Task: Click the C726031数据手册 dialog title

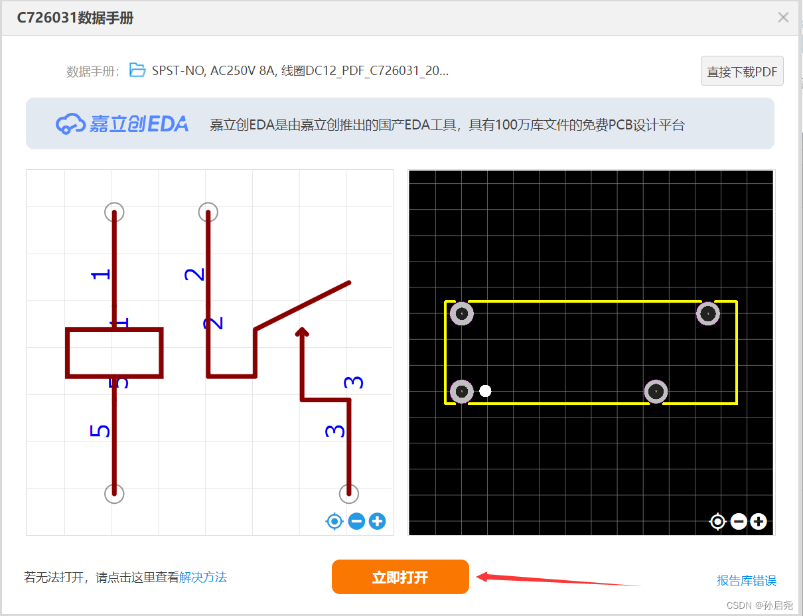Action: pyautogui.click(x=75, y=19)
